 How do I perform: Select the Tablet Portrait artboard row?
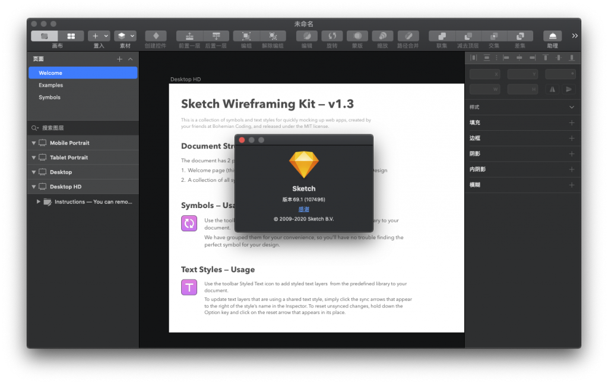[x=83, y=158]
